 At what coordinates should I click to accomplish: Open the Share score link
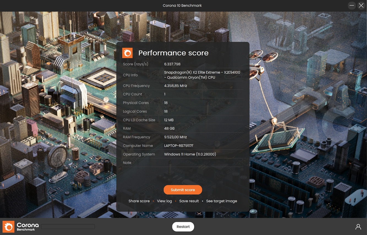pyautogui.click(x=139, y=201)
